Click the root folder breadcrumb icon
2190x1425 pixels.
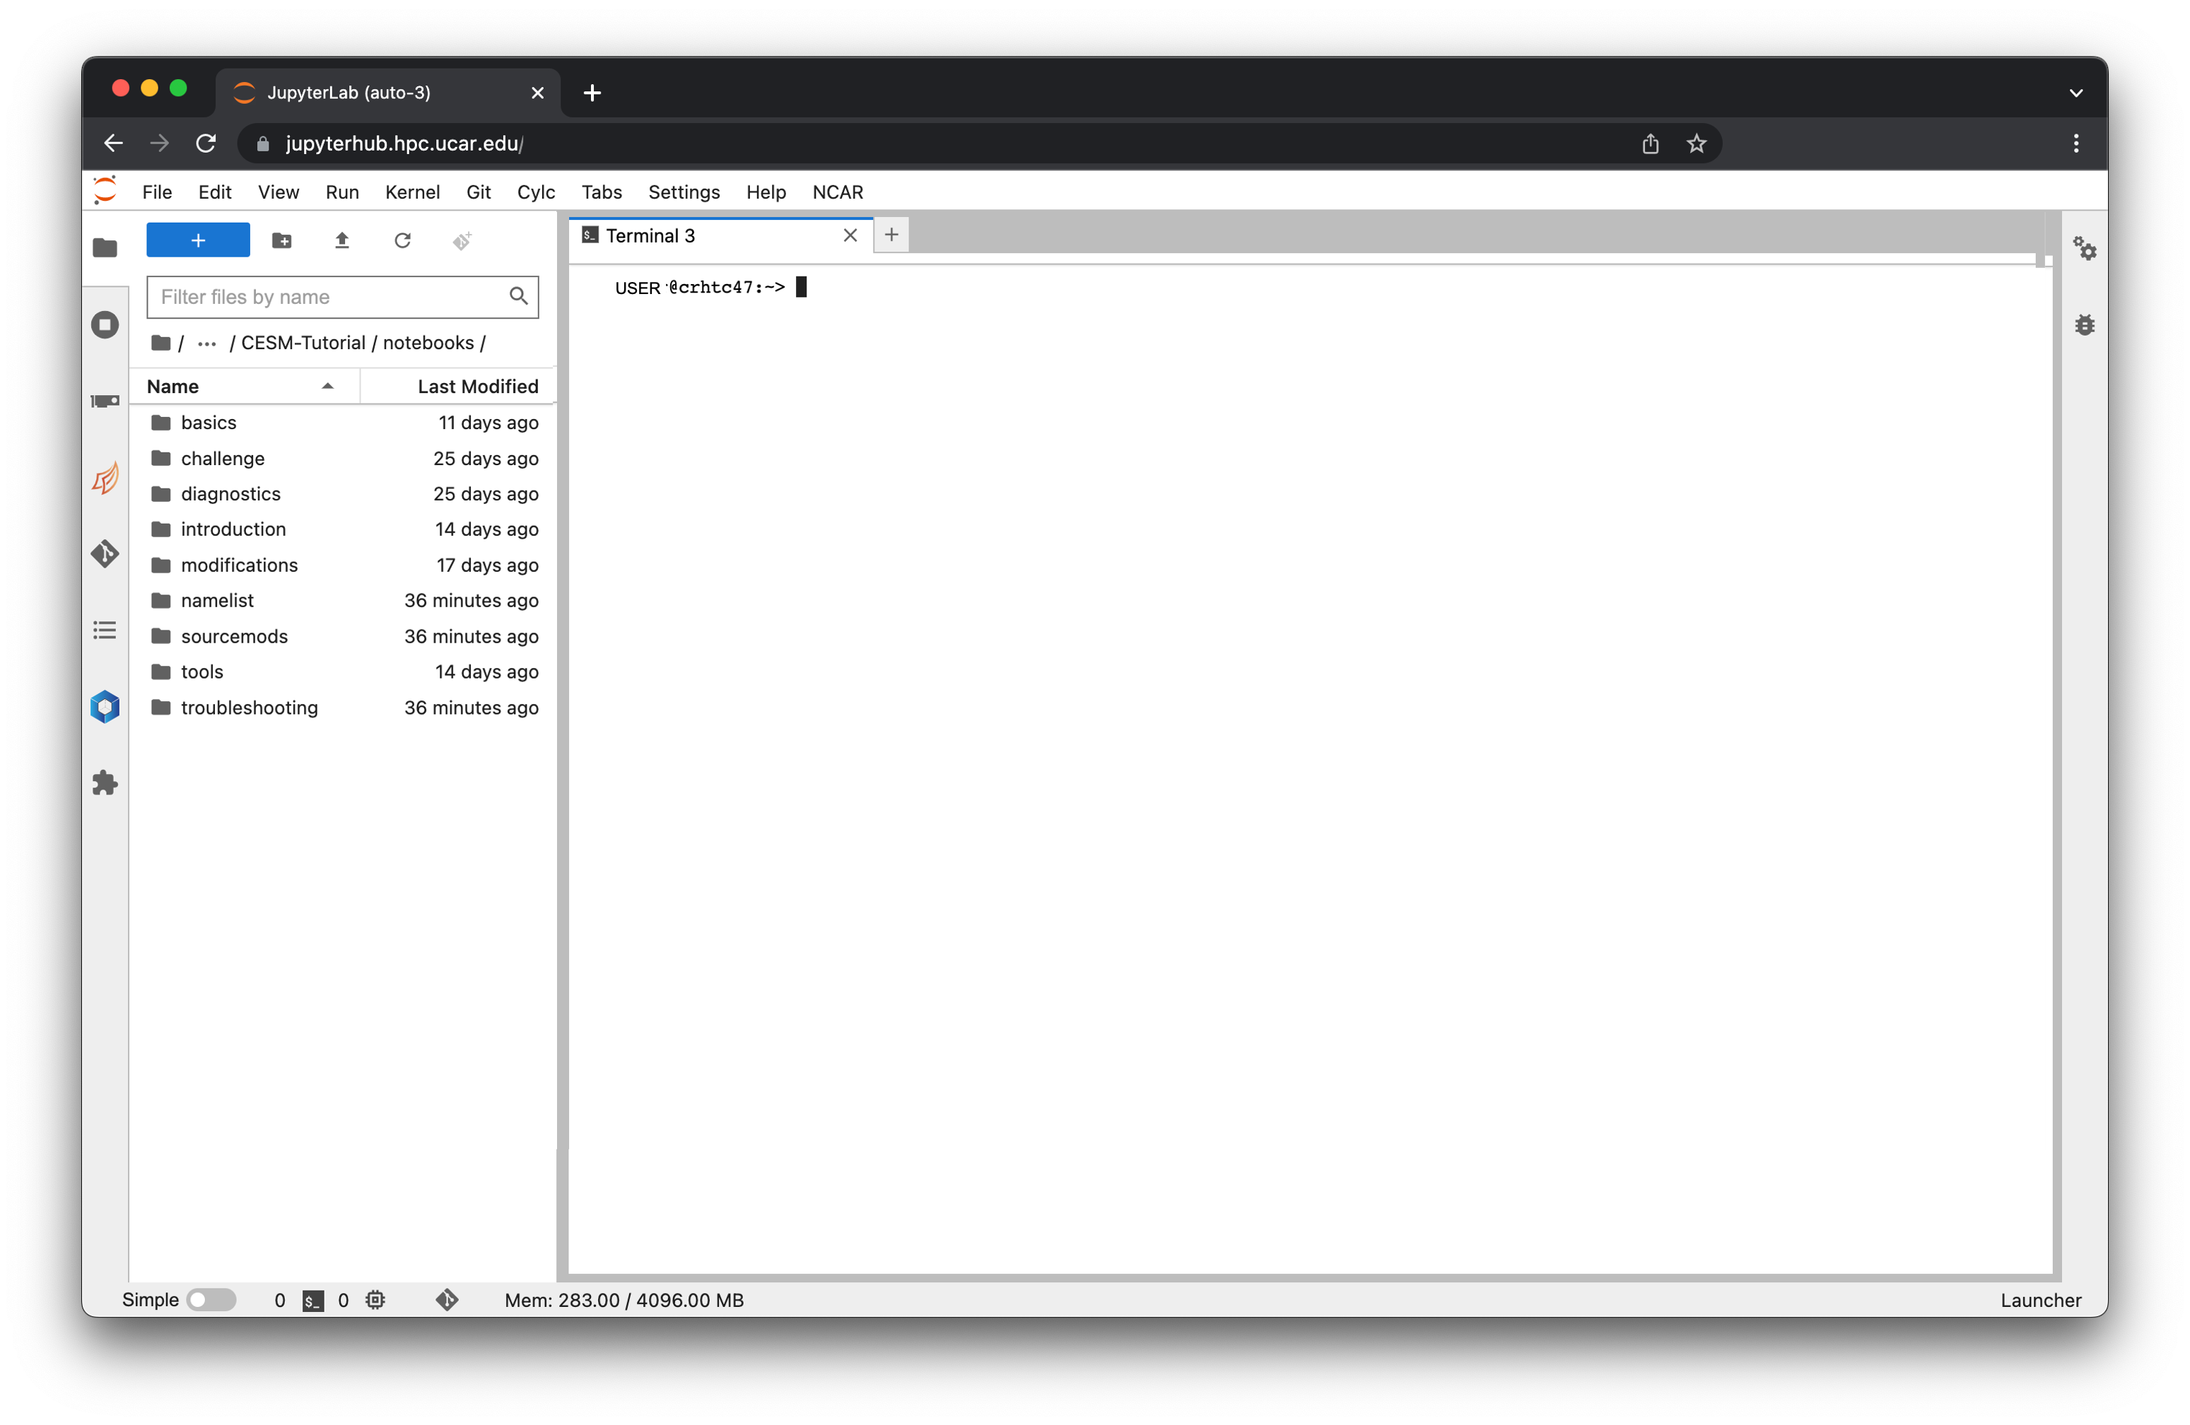click(x=161, y=343)
